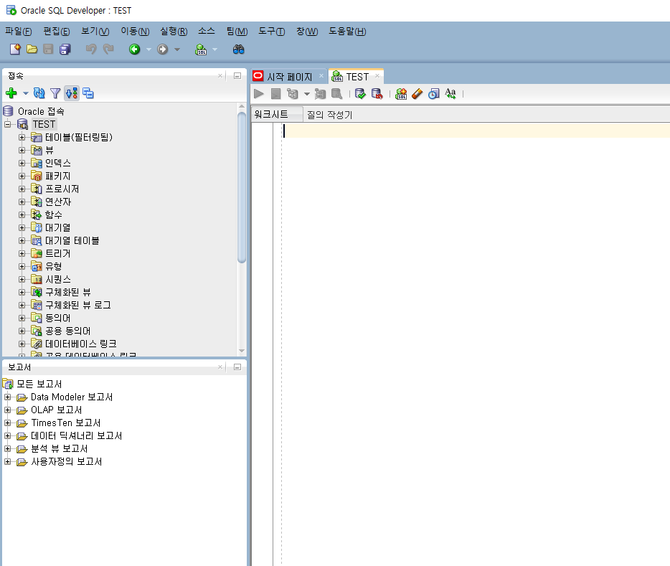The width and height of the screenshot is (670, 566).
Task: Click the connections tree scrollbar thumb
Action: [242, 187]
